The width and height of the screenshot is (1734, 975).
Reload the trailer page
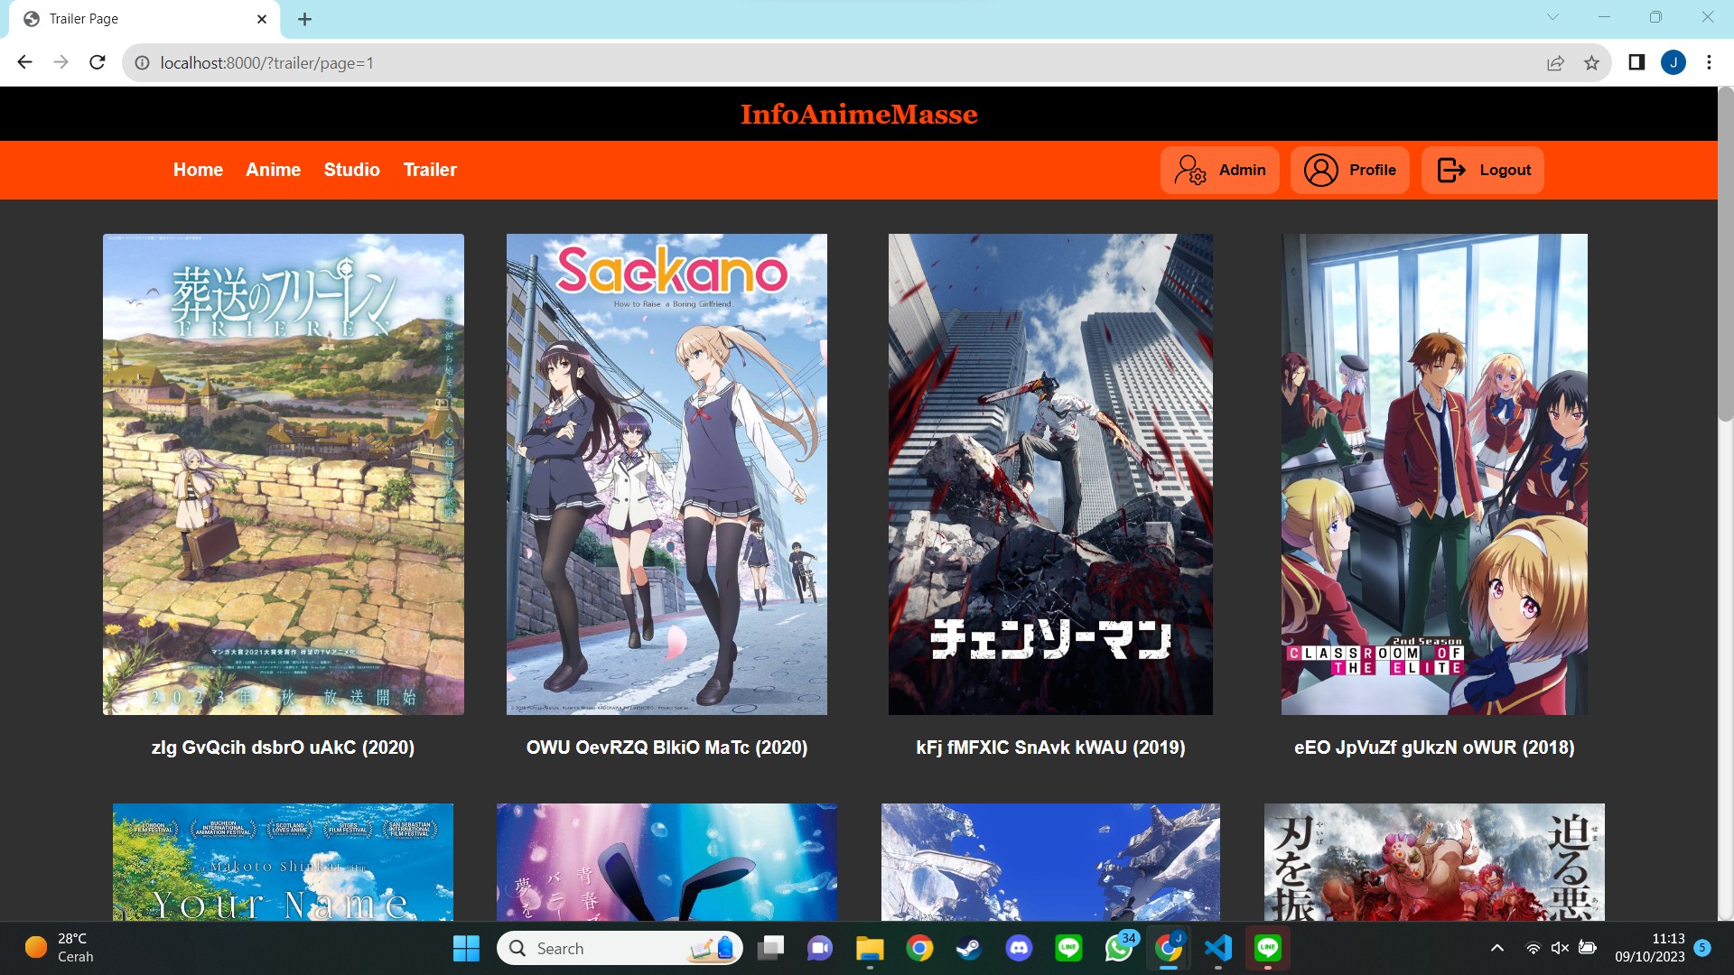(98, 62)
